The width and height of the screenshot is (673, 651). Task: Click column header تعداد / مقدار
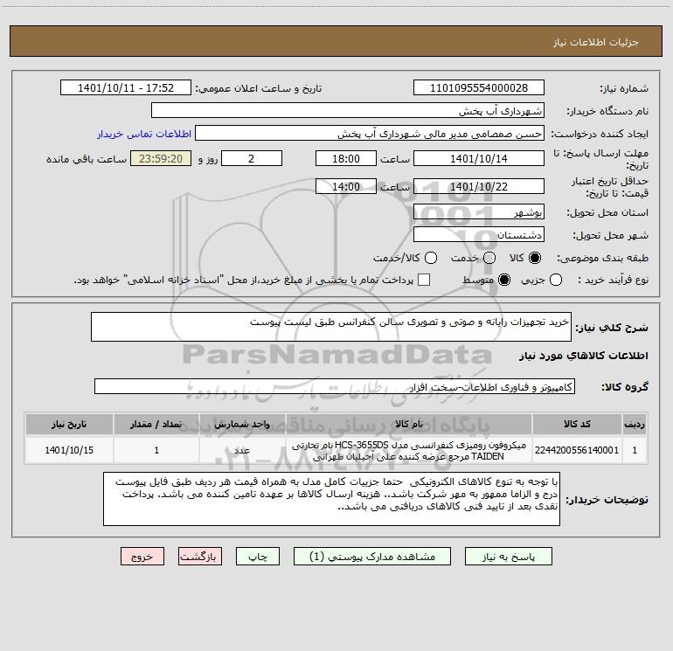[x=156, y=424]
